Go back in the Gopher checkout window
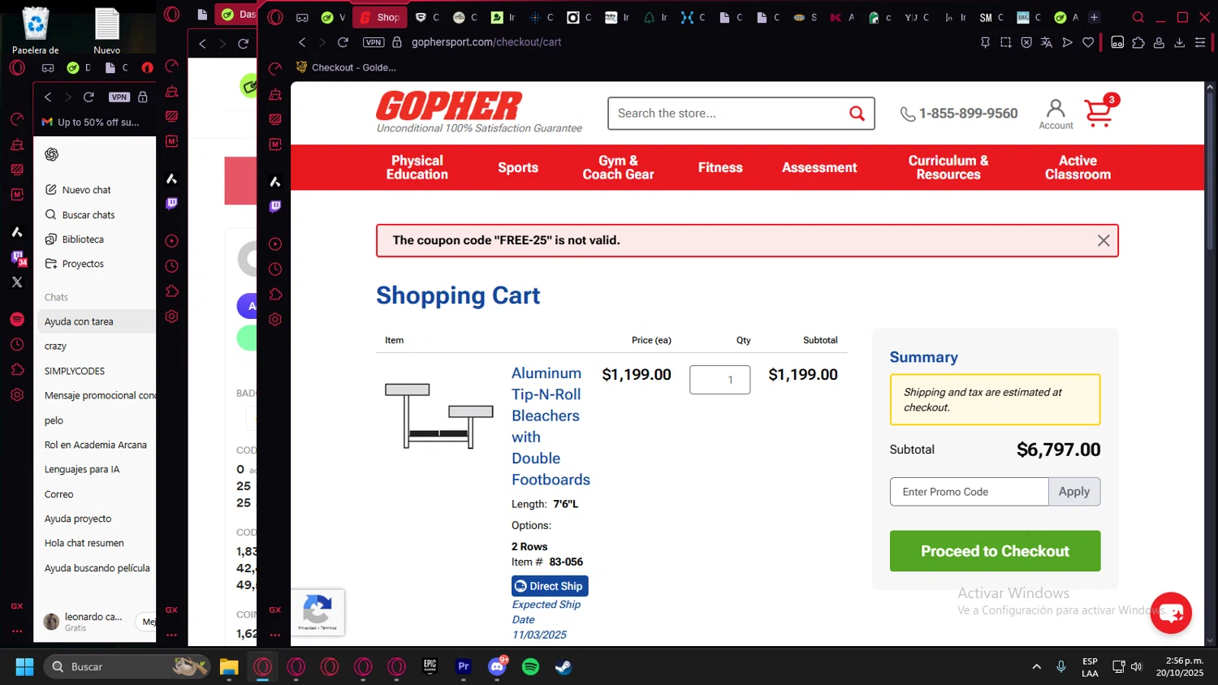The height and width of the screenshot is (685, 1218). [302, 42]
